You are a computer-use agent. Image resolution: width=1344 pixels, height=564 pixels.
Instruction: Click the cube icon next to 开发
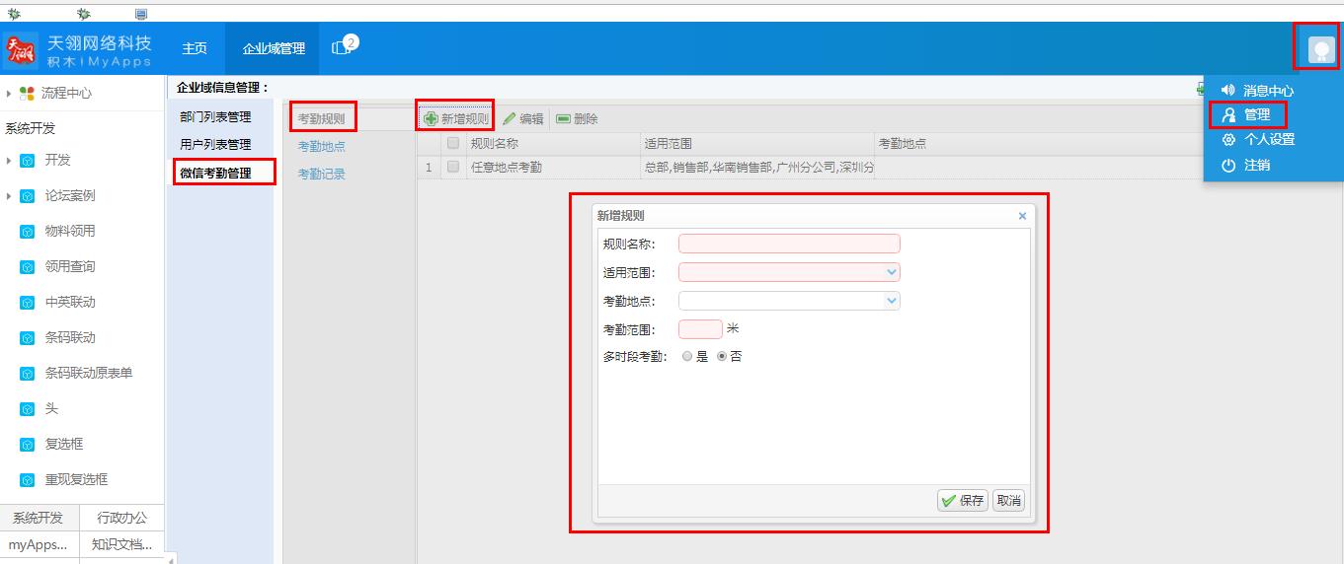[28, 161]
